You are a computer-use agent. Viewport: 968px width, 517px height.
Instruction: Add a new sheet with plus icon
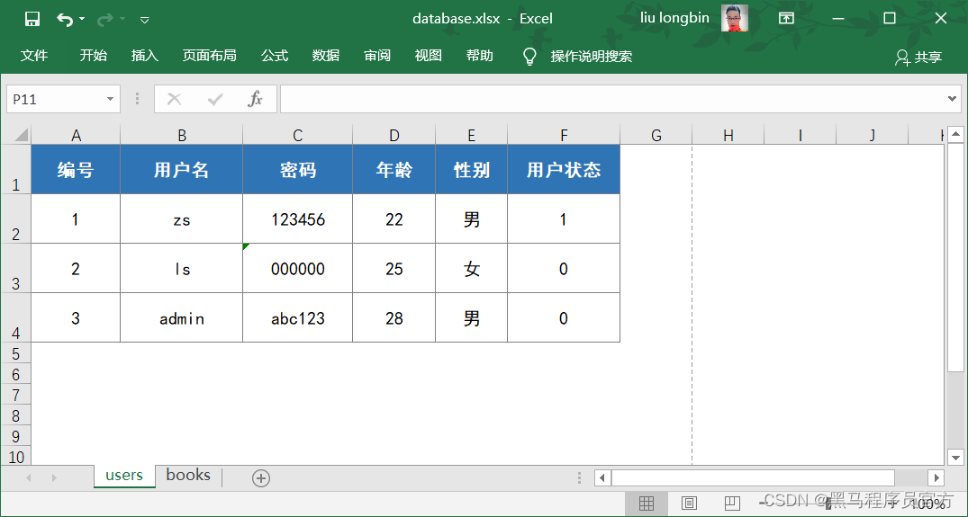tap(261, 478)
